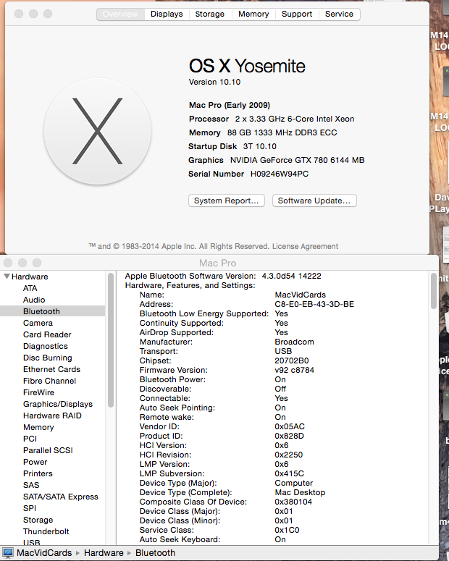Click Hardware in the path bar
Image resolution: width=449 pixels, height=561 pixels.
click(x=104, y=553)
